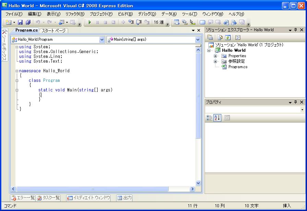Expand the Properties folder node

pos(216,56)
